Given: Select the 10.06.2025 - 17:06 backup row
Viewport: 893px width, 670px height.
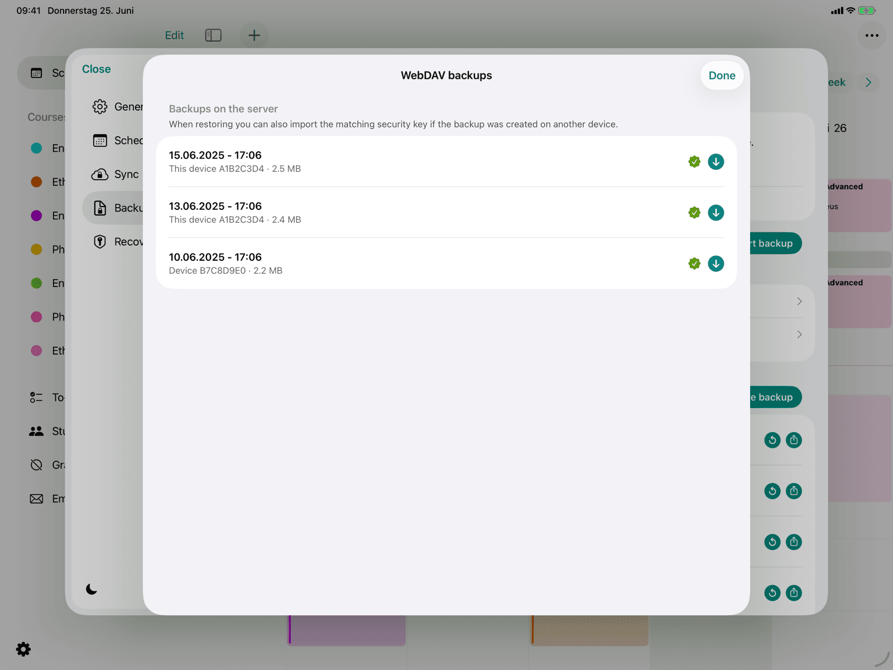Looking at the screenshot, I should (446, 264).
